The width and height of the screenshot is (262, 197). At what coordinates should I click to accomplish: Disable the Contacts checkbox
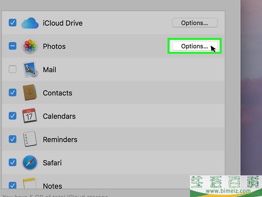coord(13,92)
